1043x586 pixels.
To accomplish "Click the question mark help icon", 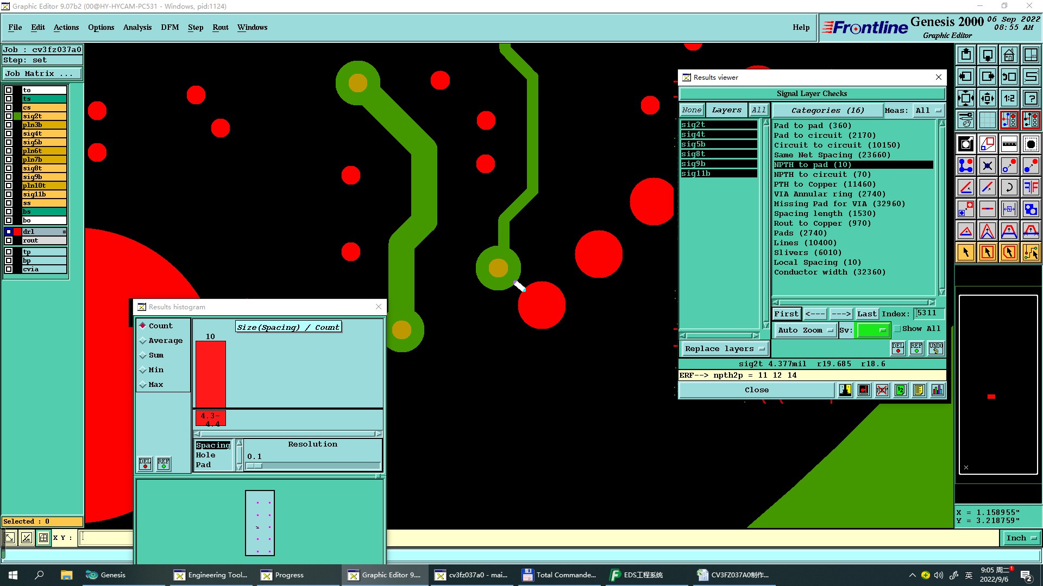I will [x=1031, y=98].
